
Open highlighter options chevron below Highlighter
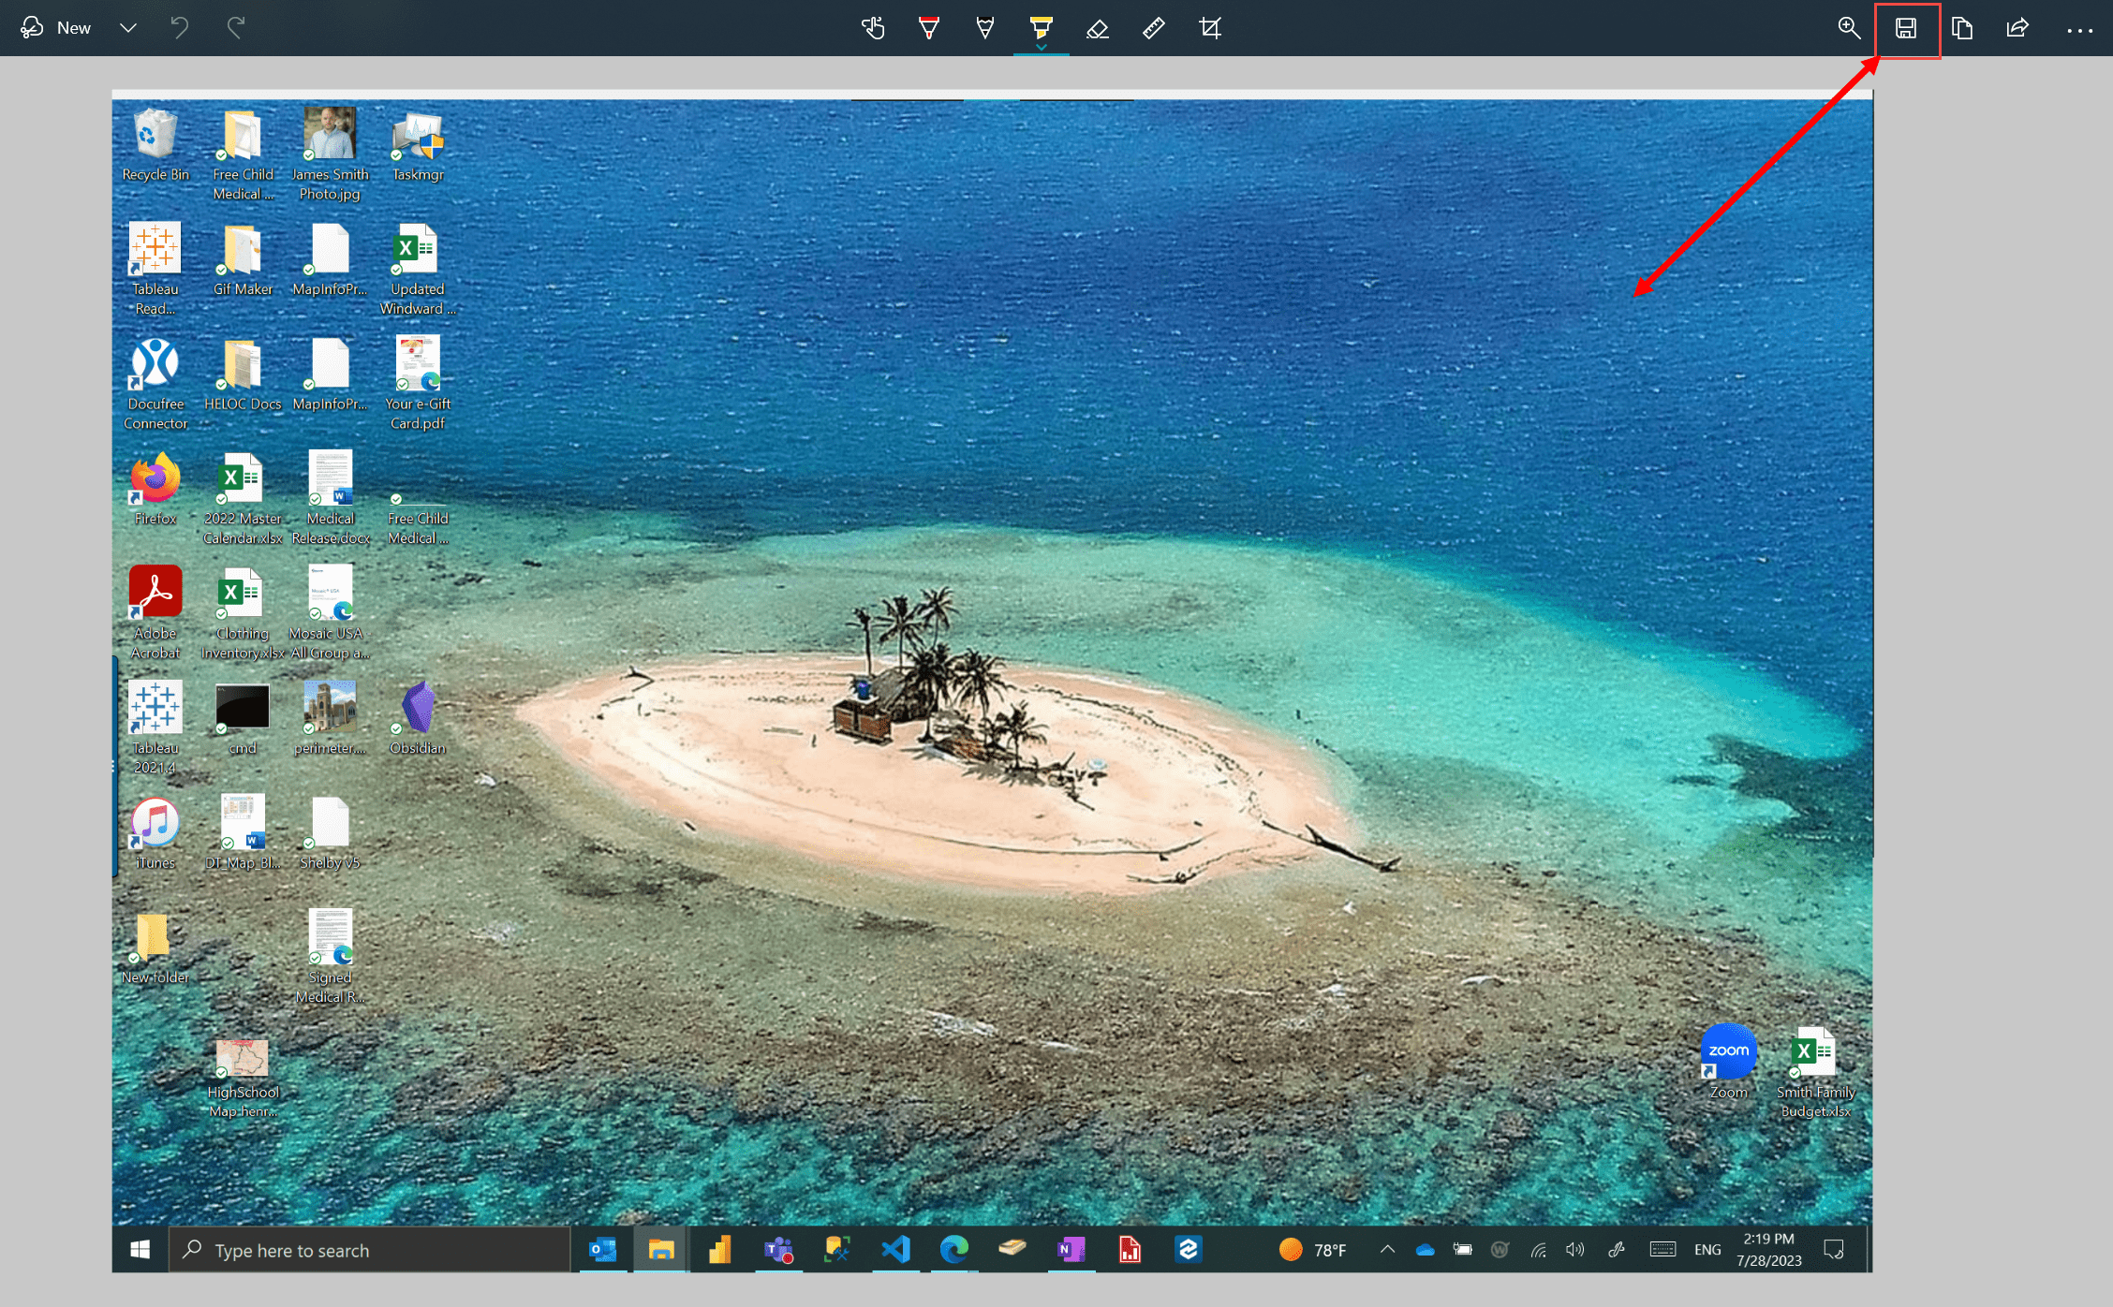[x=1042, y=47]
